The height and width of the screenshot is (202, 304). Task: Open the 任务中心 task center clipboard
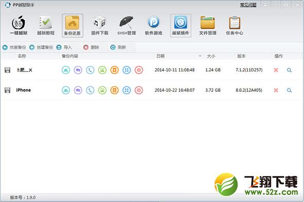[234, 26]
